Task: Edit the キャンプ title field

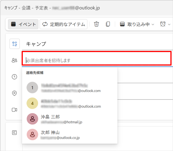Action: [97, 44]
